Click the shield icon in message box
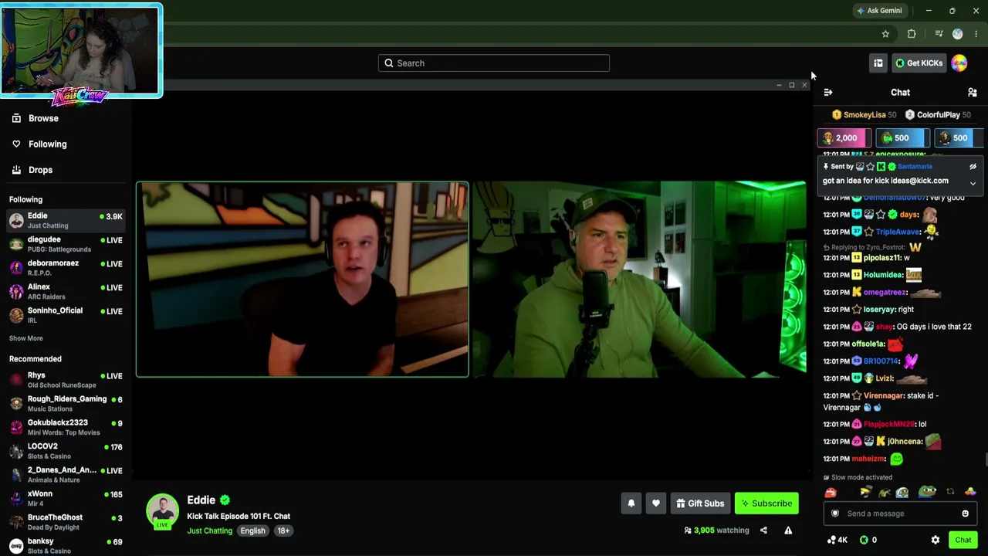Image resolution: width=988 pixels, height=556 pixels. pyautogui.click(x=834, y=514)
